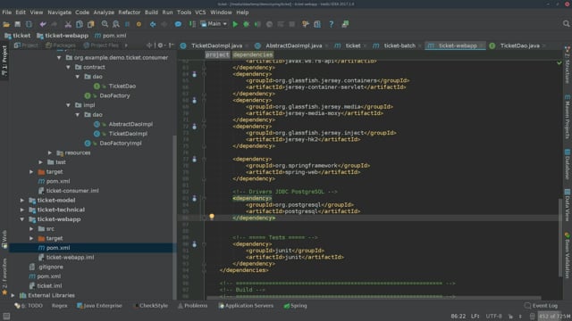
Task: Click gutter icon next to spring-web dependency
Action: [x=195, y=159]
